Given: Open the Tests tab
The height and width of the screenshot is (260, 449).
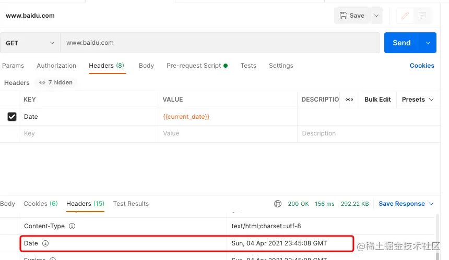Looking at the screenshot, I should click(x=249, y=66).
